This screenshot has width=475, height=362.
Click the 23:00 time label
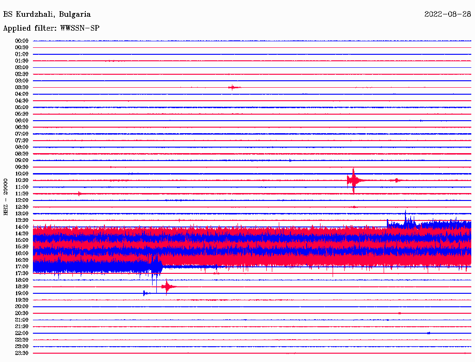click(22, 346)
